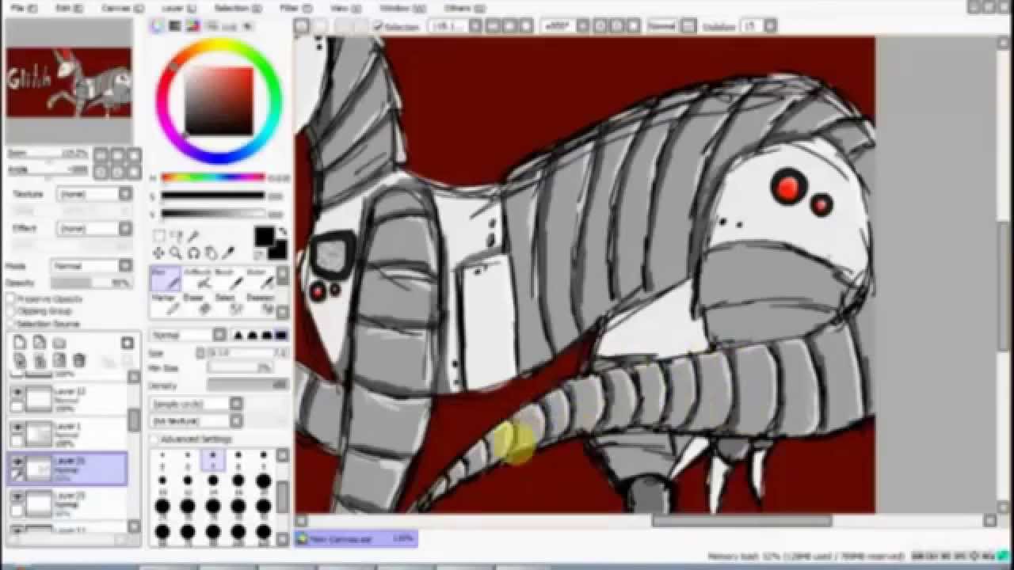Open the Selection menu
1014x570 pixels.
click(x=237, y=8)
